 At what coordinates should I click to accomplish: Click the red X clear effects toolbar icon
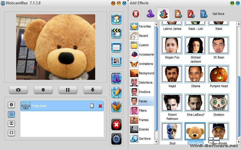click(136, 14)
